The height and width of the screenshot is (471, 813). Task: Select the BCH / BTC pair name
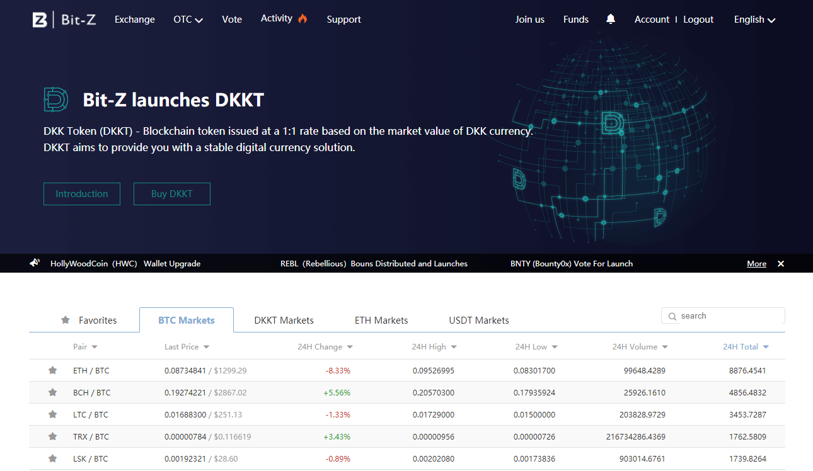click(x=92, y=392)
